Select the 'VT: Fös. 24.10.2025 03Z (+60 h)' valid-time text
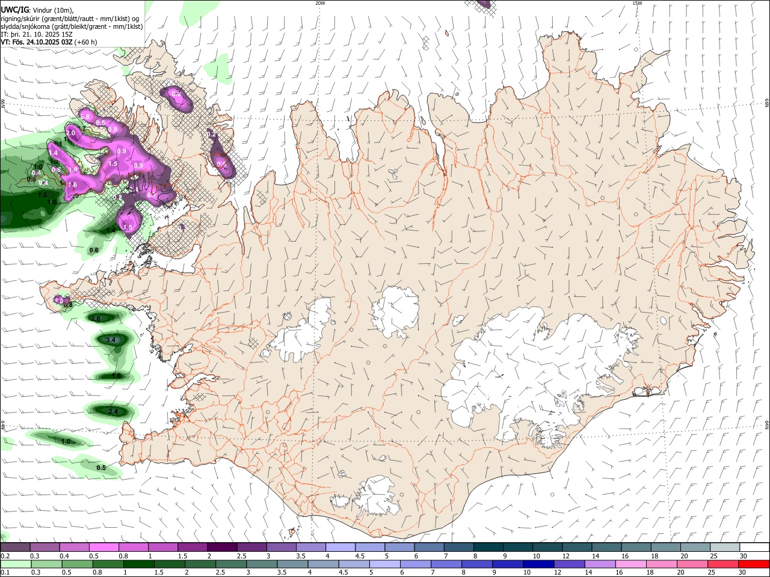 (x=49, y=42)
